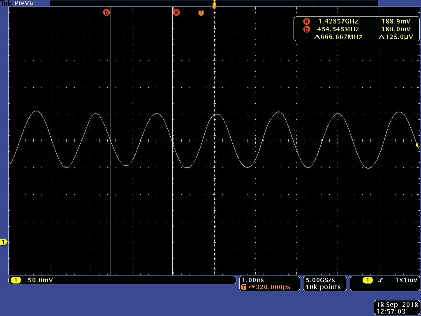
Task: Click the rising edge trigger slope icon
Action: pos(380,280)
